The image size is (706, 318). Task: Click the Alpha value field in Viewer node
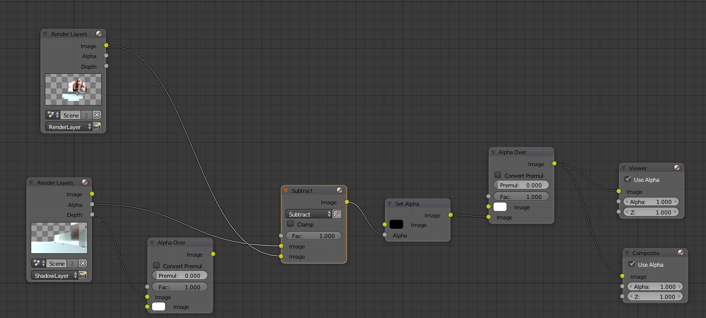pos(651,201)
